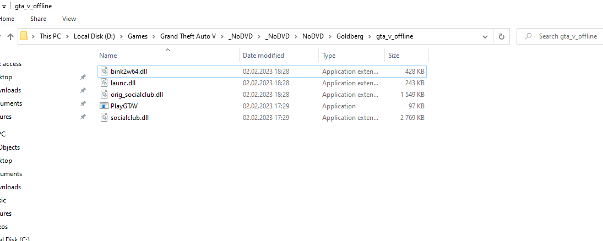
Task: Open the View ribbon tab
Action: [69, 19]
